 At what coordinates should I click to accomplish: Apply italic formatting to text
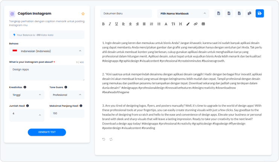110,24
